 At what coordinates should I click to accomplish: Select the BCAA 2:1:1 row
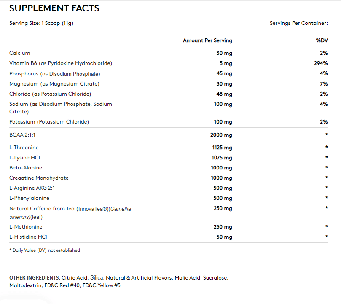point(22,135)
